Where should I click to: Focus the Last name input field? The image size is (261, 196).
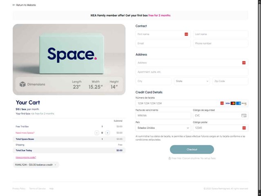pos(221,34)
